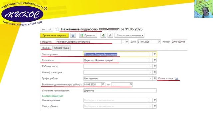The image size is (213, 120).
Task: Add document to favorites with the star
Action: (57, 29)
